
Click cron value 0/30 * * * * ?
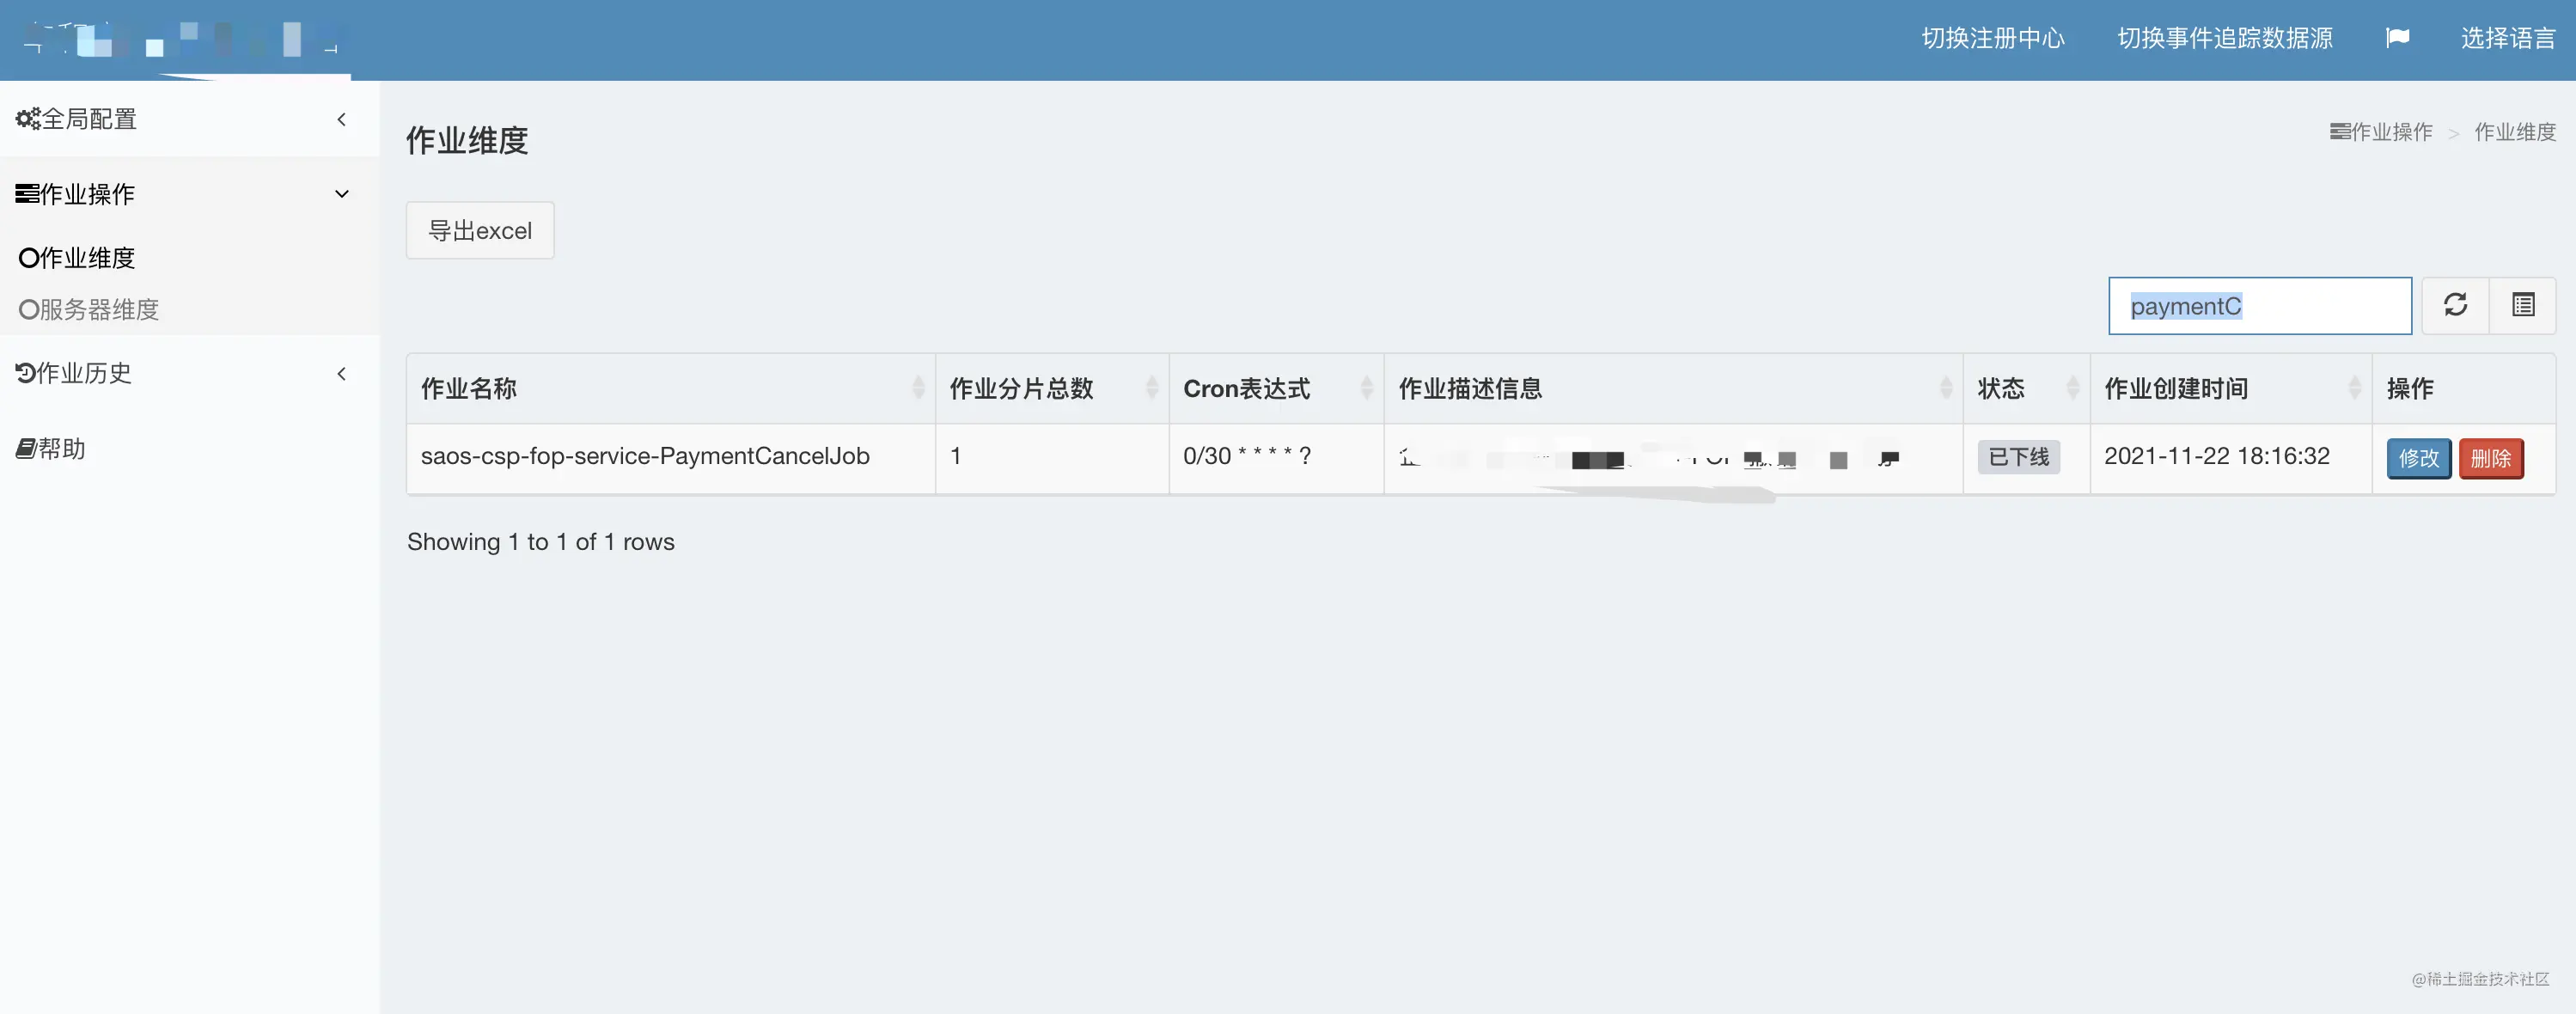click(x=1247, y=456)
